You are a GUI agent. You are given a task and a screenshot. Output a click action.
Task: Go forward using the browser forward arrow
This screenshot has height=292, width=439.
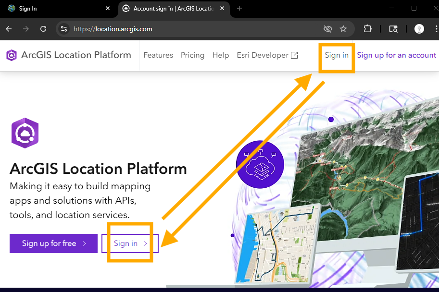click(x=26, y=29)
